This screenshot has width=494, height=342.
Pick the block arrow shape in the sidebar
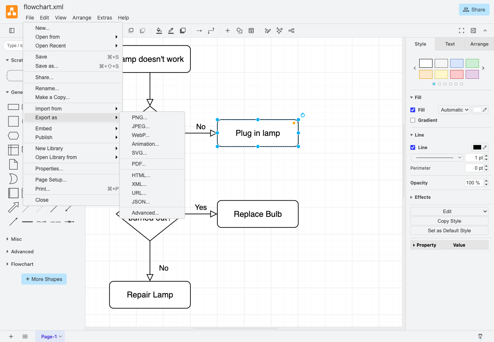13,208
